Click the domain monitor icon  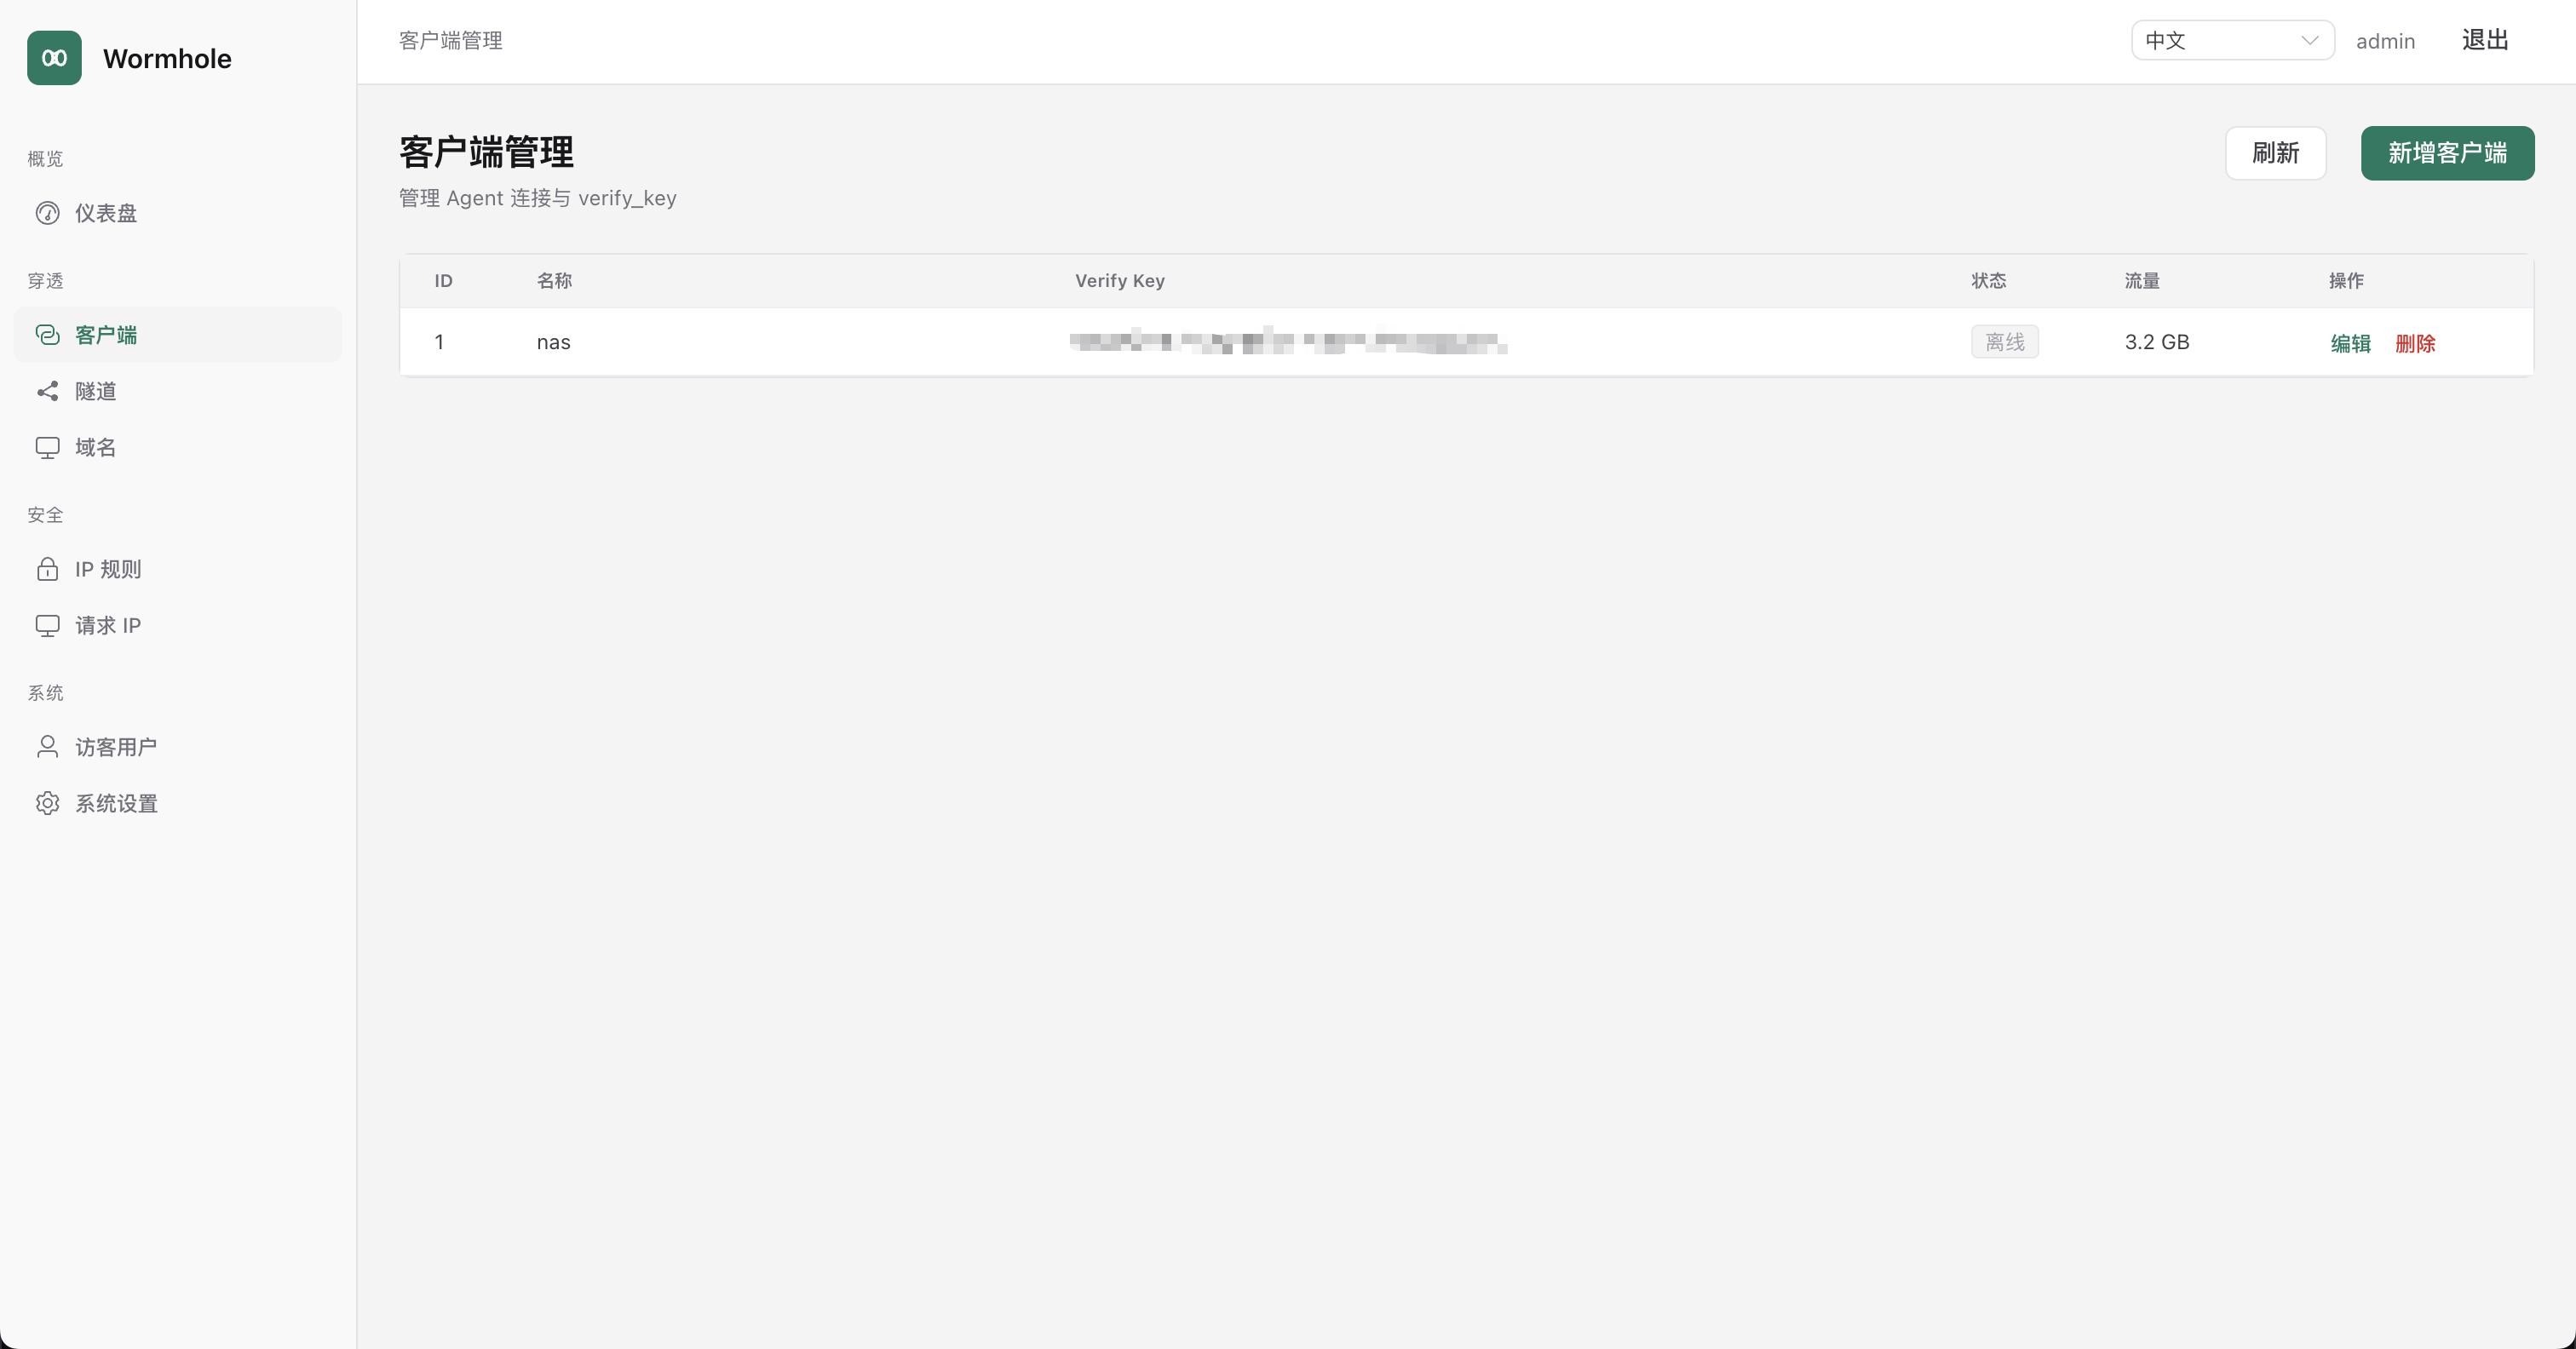point(47,447)
